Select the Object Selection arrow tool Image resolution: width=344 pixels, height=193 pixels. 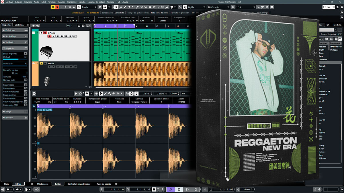(x=116, y=7)
